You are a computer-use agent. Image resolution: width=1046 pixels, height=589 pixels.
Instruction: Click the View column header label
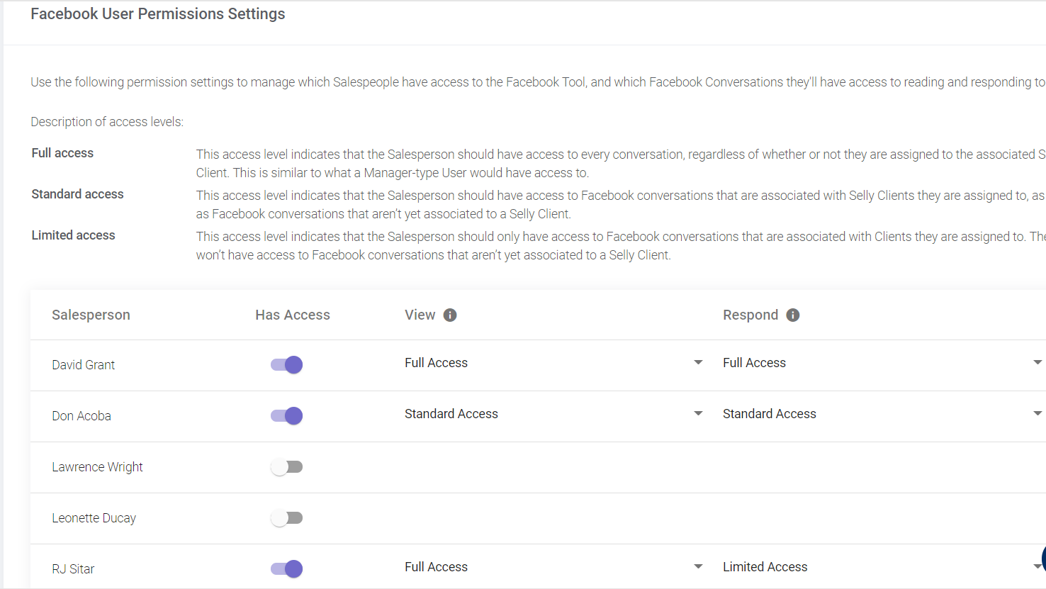(420, 315)
